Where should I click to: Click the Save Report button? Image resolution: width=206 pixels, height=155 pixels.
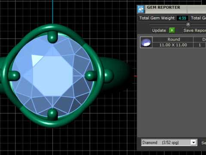tap(194, 30)
